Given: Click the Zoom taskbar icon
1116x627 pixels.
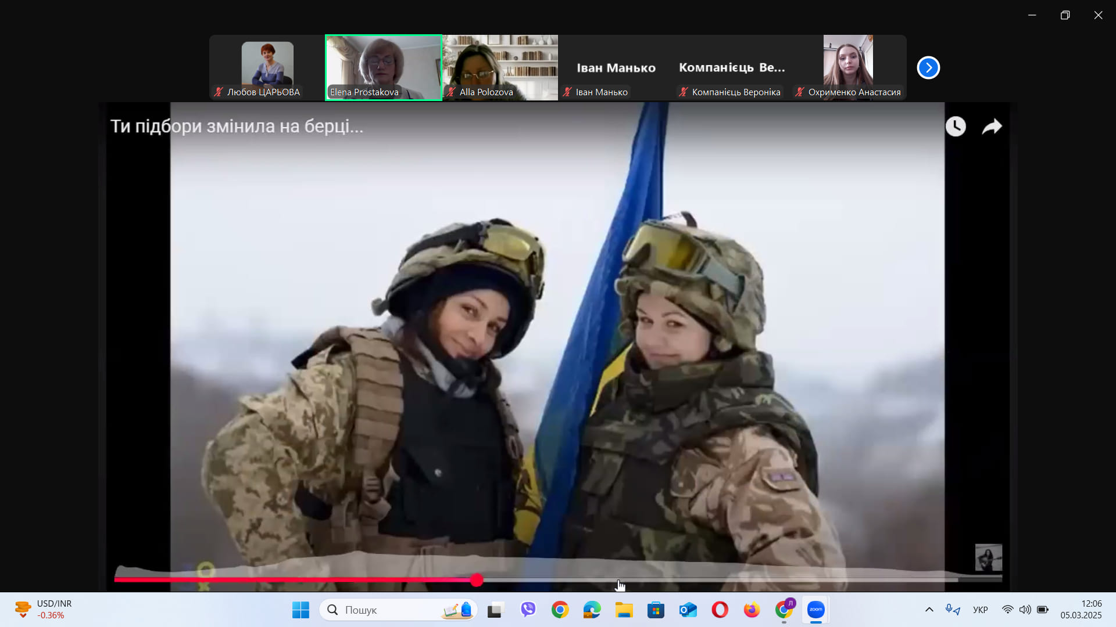Looking at the screenshot, I should tap(815, 610).
